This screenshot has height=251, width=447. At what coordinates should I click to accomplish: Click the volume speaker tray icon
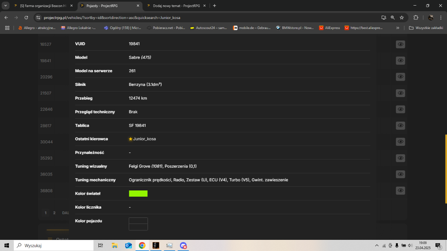click(410, 245)
